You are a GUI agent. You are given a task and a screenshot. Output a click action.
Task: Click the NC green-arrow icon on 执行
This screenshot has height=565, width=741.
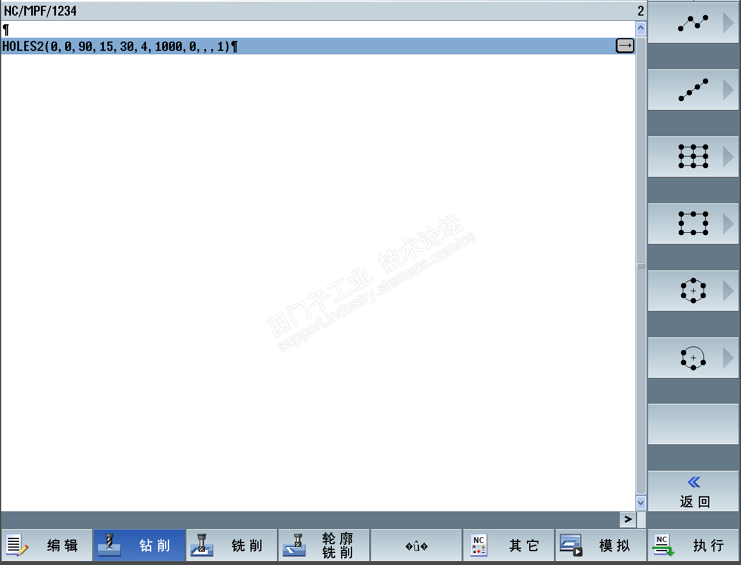click(x=663, y=545)
